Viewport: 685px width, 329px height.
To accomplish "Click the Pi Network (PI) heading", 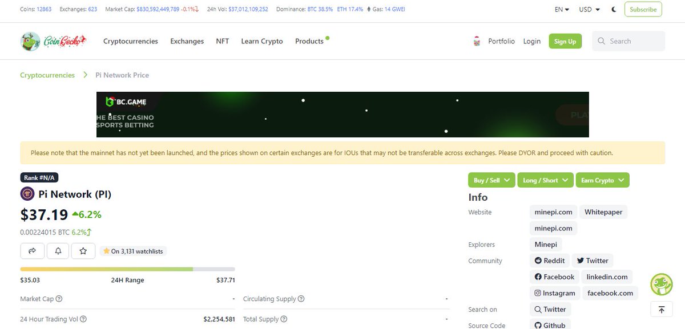I will pos(75,194).
